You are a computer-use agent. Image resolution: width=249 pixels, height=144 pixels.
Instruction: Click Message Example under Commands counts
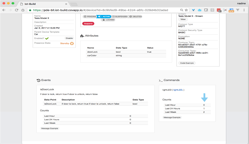point(172,117)
